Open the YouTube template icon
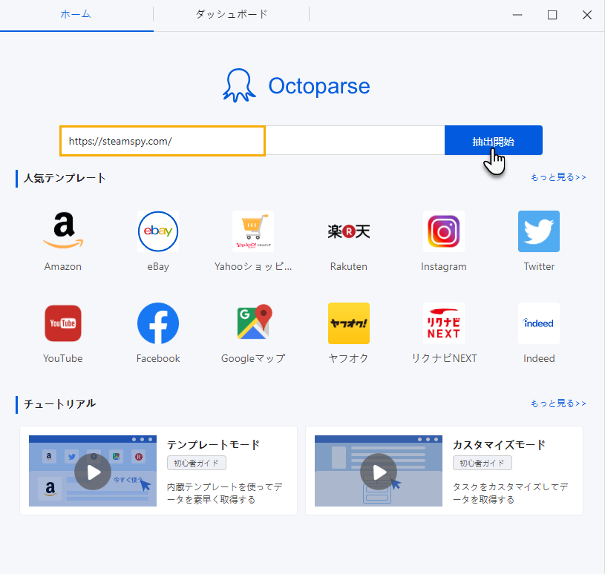Image resolution: width=605 pixels, height=574 pixels. 63,323
